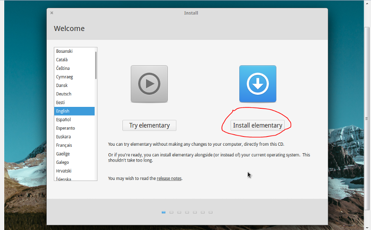Click the language list scrollbar handle

pyautogui.click(x=96, y=65)
